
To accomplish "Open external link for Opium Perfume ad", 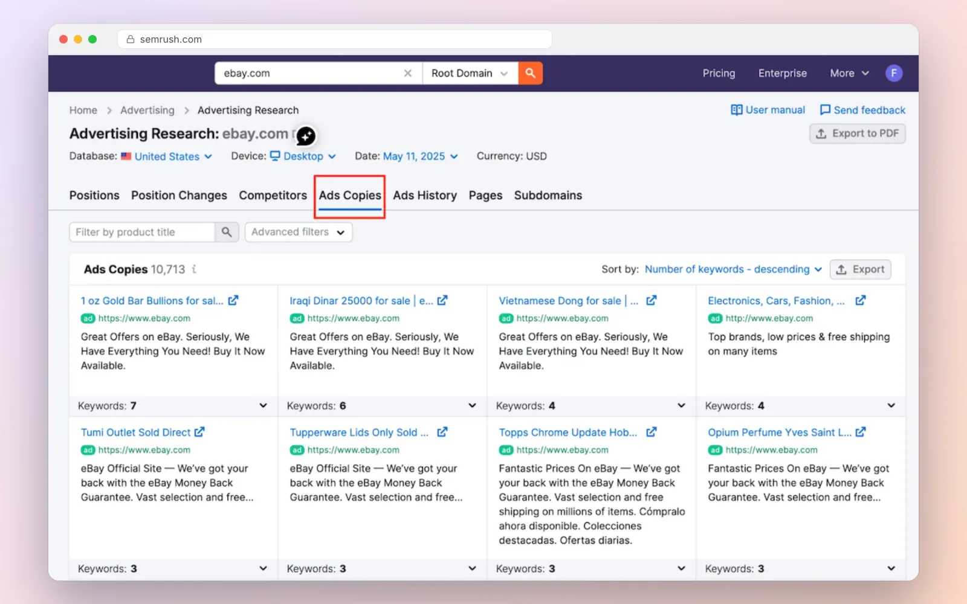I will [x=861, y=432].
